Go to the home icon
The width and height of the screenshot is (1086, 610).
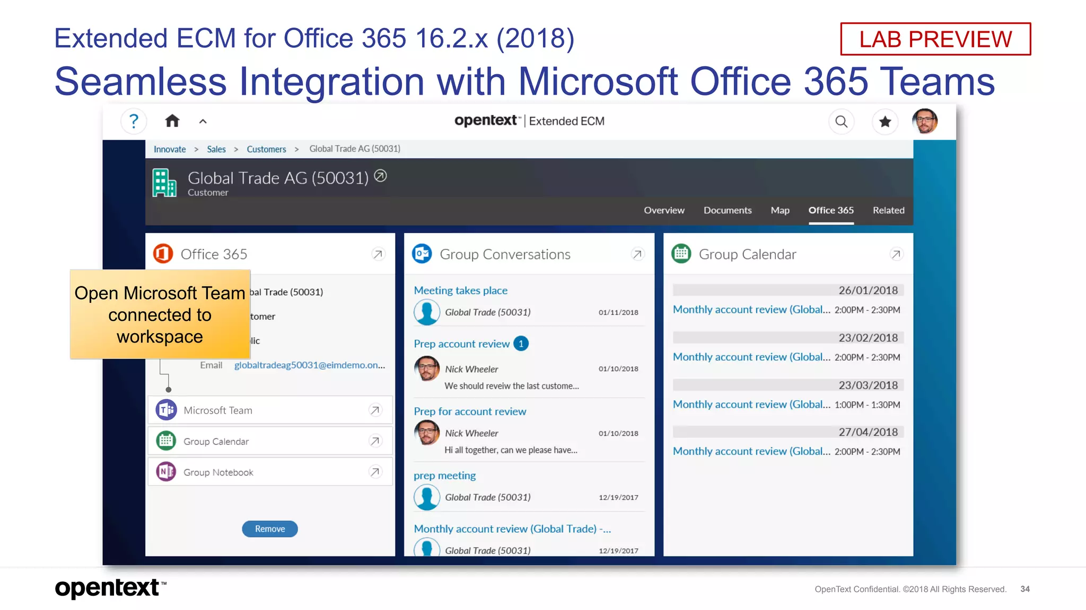coord(172,121)
